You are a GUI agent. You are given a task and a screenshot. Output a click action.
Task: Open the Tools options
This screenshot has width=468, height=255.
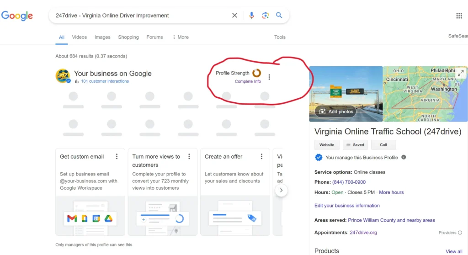pyautogui.click(x=280, y=37)
